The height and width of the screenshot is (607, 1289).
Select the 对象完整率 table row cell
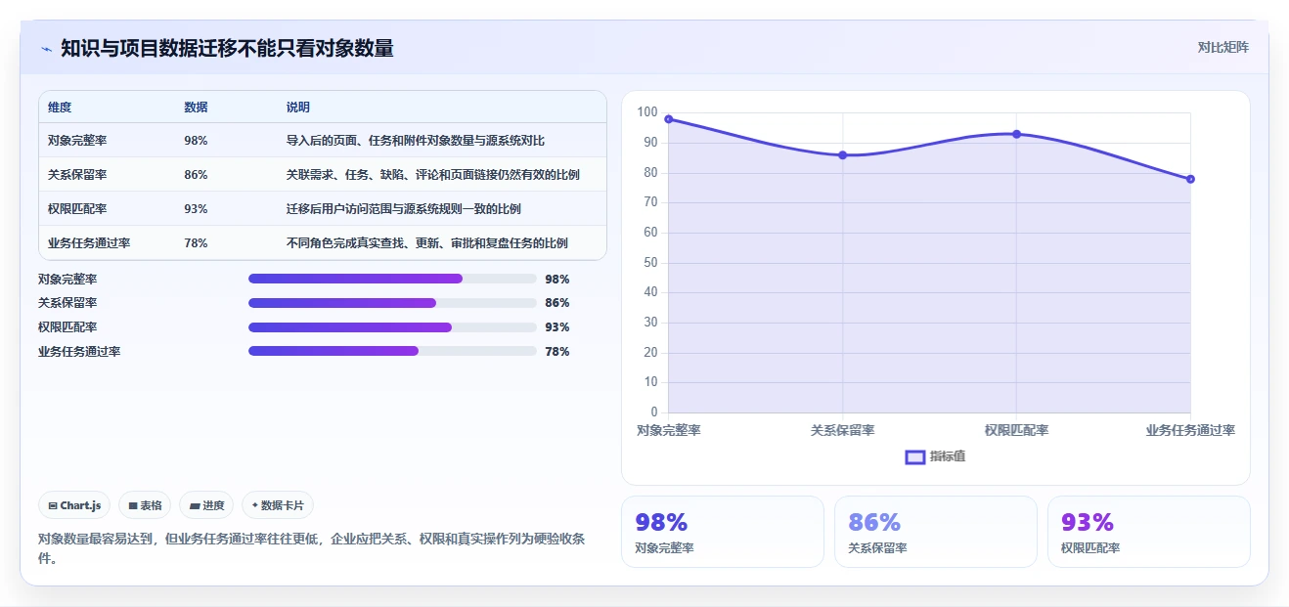coord(77,141)
